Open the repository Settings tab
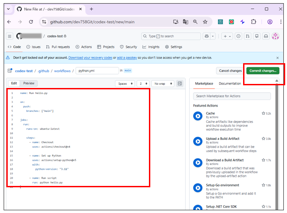Viewport: 287px width, 213px height. [x=174, y=47]
